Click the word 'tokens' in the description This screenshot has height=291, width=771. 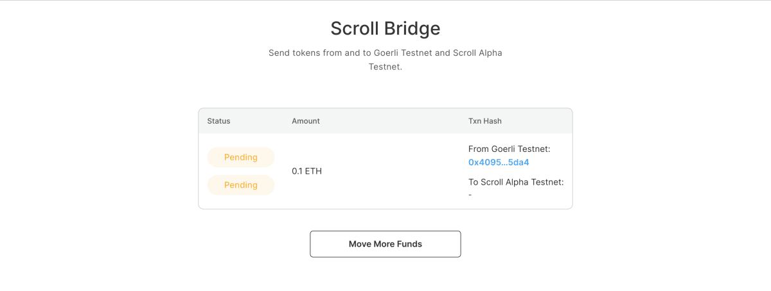(308, 53)
